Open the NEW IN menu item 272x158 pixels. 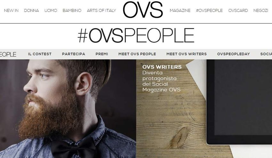pyautogui.click(x=11, y=11)
